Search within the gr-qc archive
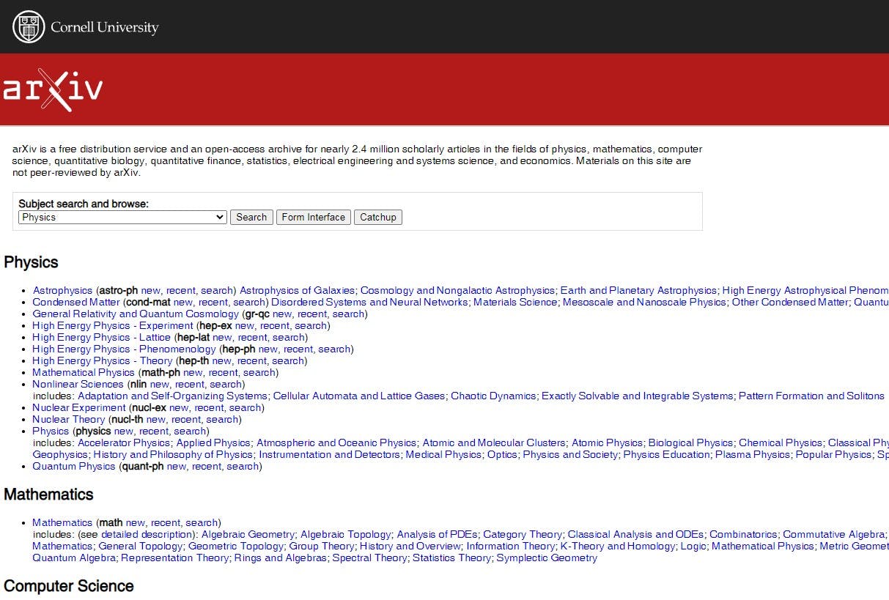 coord(348,314)
